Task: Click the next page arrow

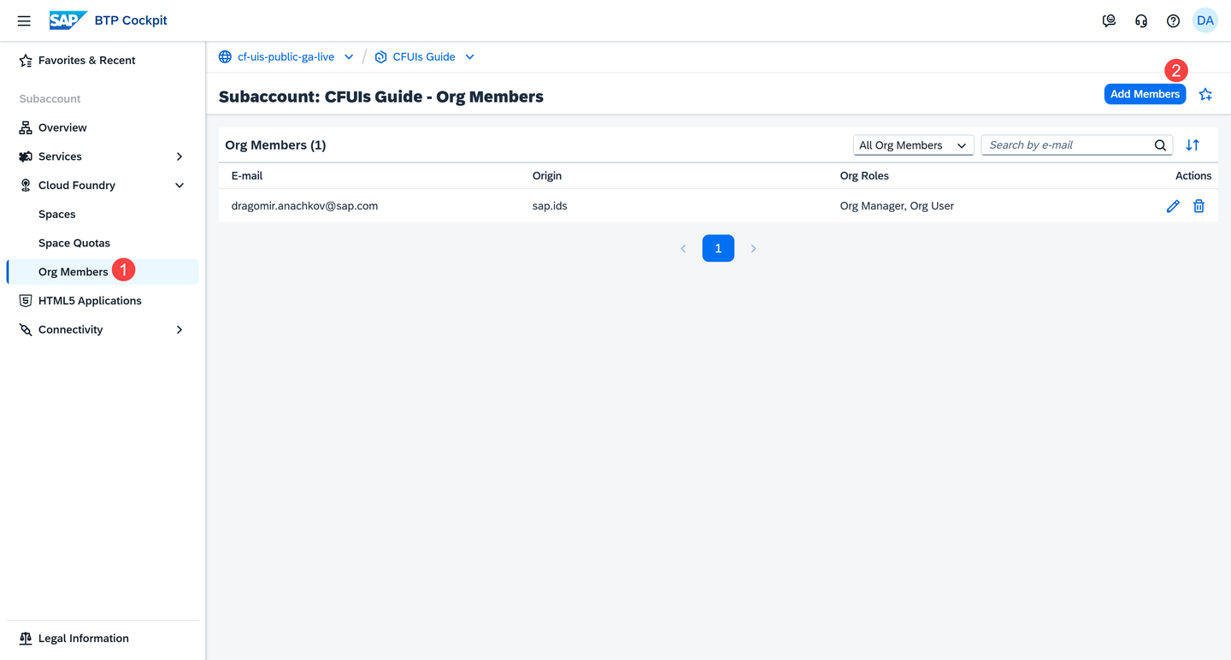Action: [753, 249]
